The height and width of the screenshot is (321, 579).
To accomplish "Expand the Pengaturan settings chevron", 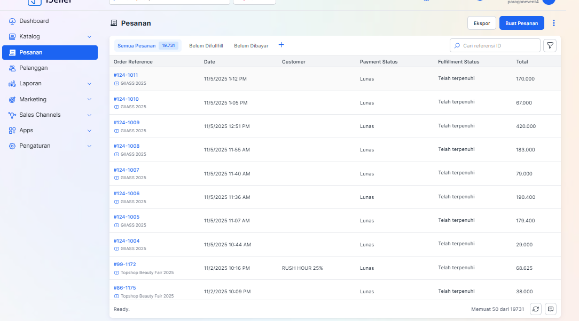I will pos(89,146).
